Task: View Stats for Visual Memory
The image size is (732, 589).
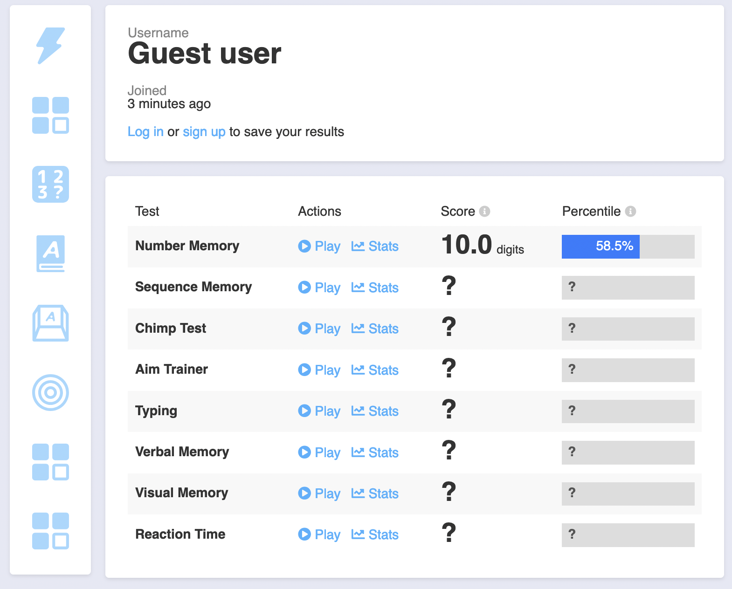Action: pyautogui.click(x=375, y=493)
